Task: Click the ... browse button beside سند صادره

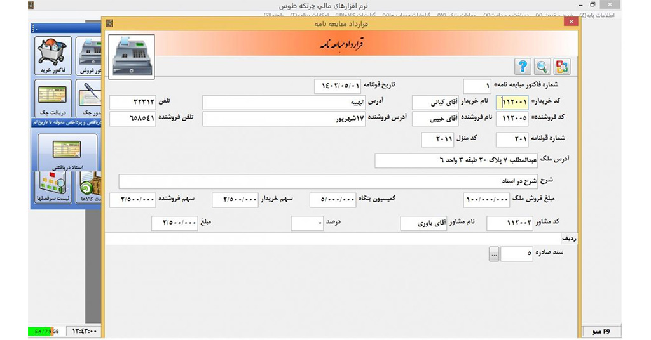Action: (493, 254)
